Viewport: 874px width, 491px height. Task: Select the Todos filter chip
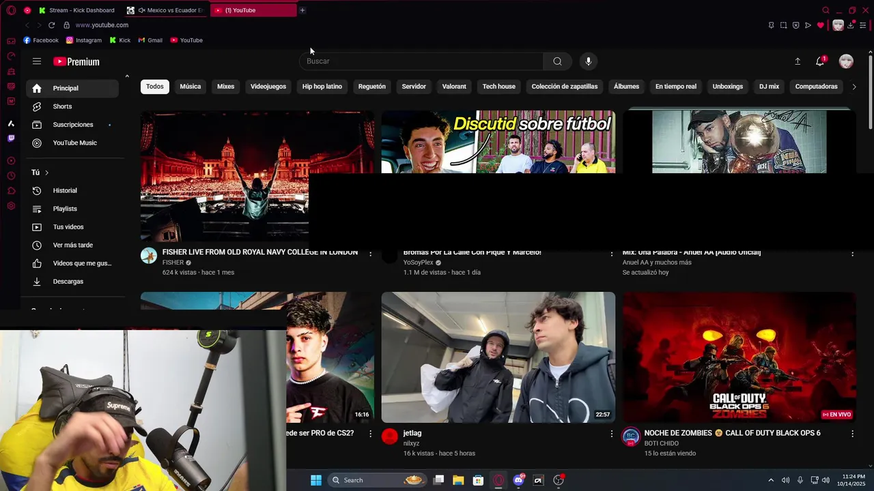click(x=155, y=87)
